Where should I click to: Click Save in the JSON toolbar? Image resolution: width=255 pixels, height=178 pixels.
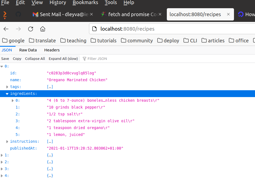coord(5,59)
